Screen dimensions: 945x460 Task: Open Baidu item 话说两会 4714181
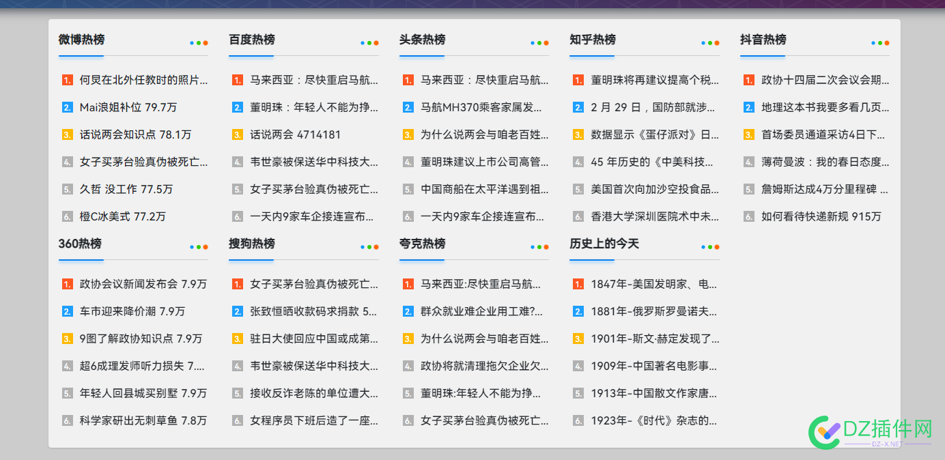(x=296, y=134)
